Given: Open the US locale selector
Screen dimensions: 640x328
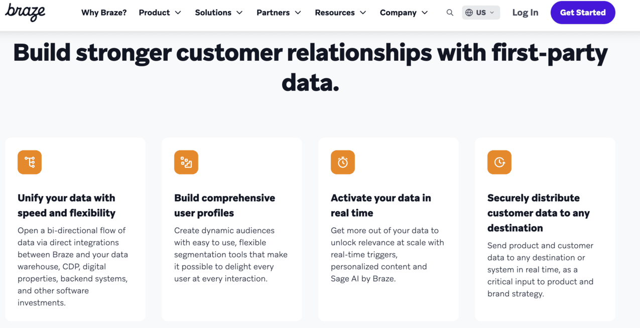Looking at the screenshot, I should pos(481,12).
